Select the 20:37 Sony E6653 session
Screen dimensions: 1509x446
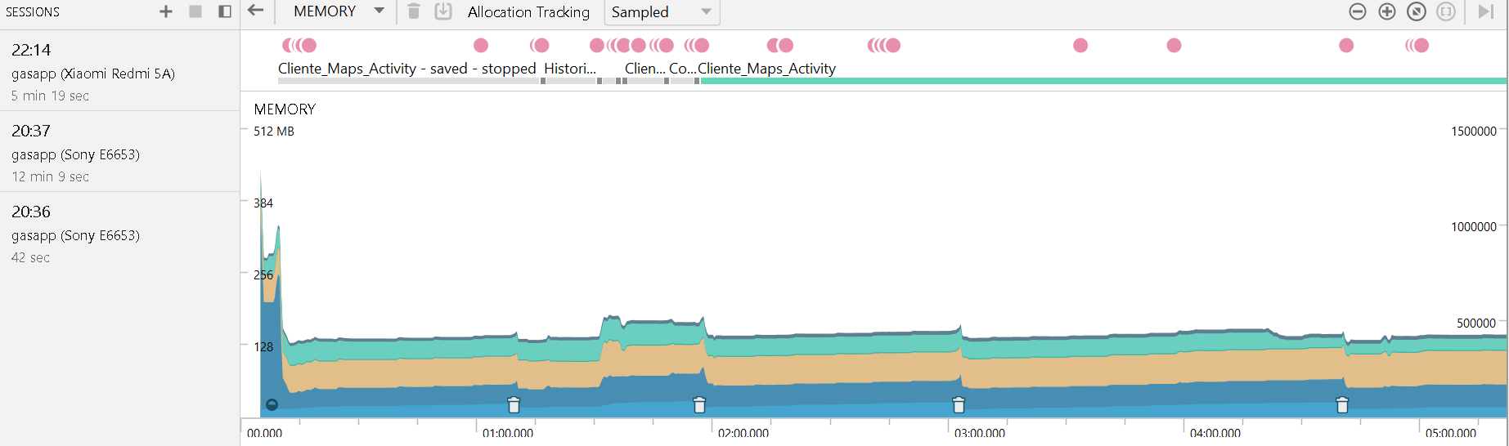119,152
